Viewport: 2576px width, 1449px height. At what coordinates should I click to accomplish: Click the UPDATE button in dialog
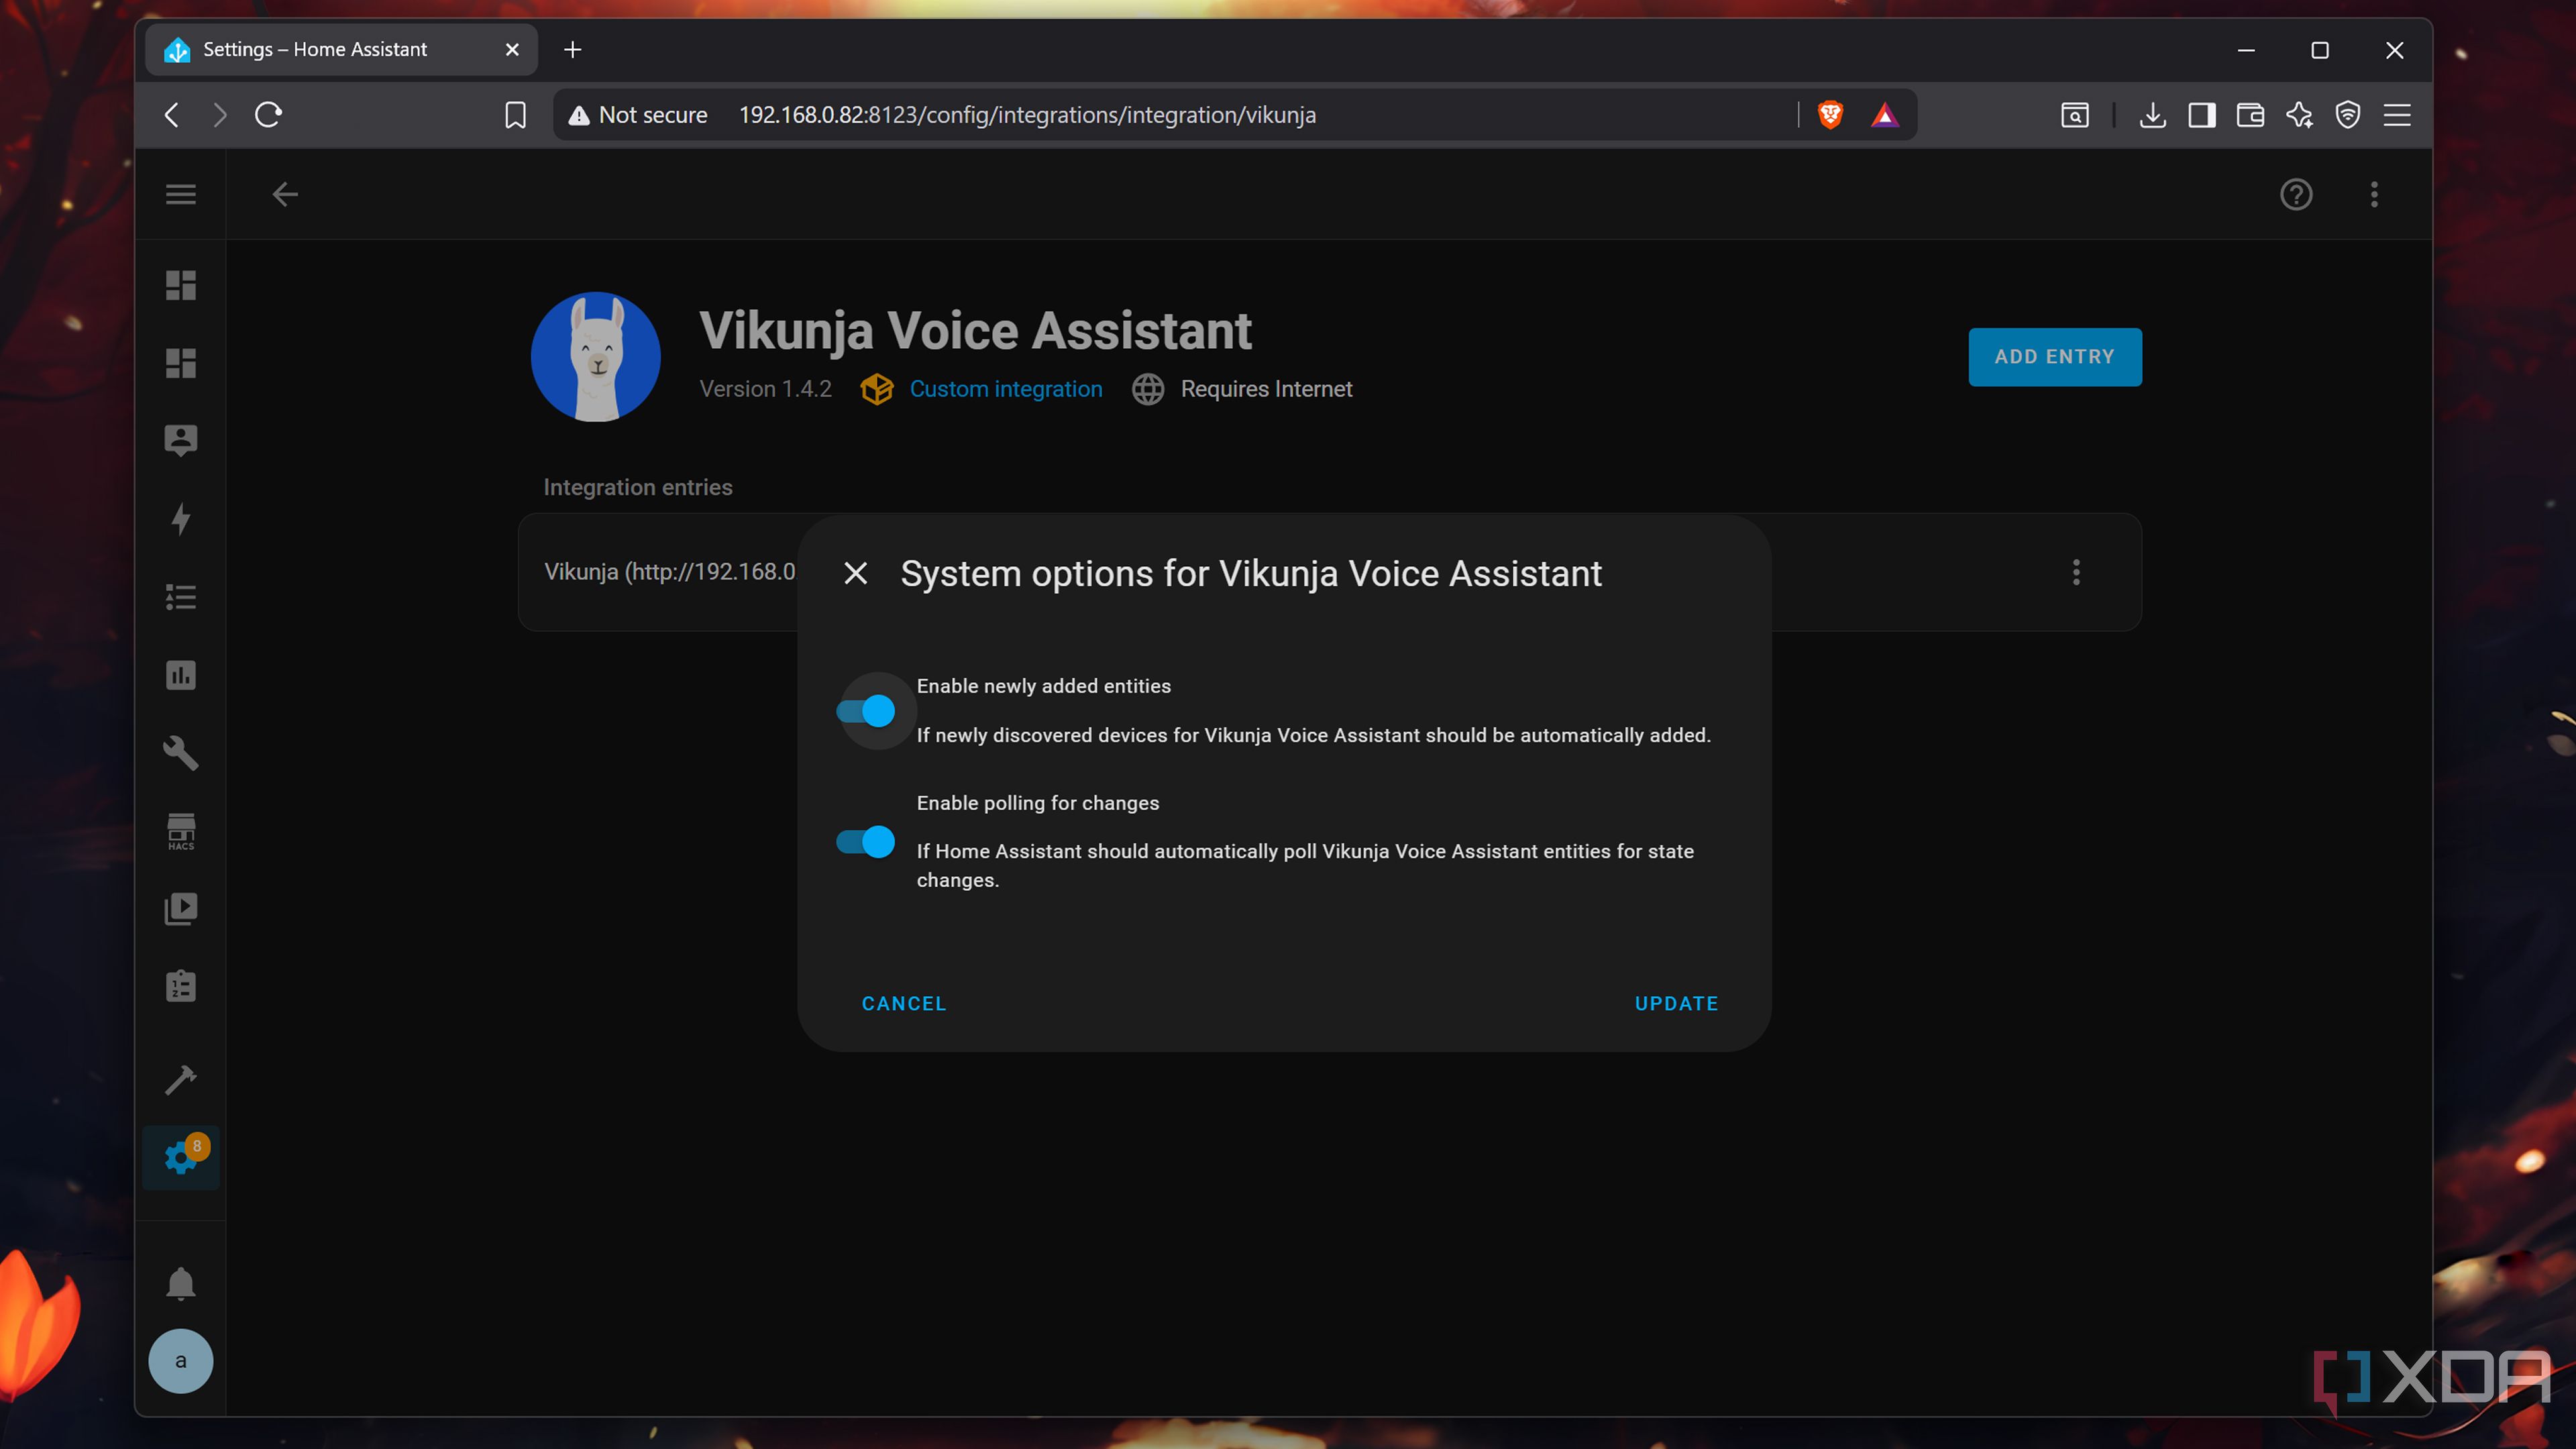1676,1003
